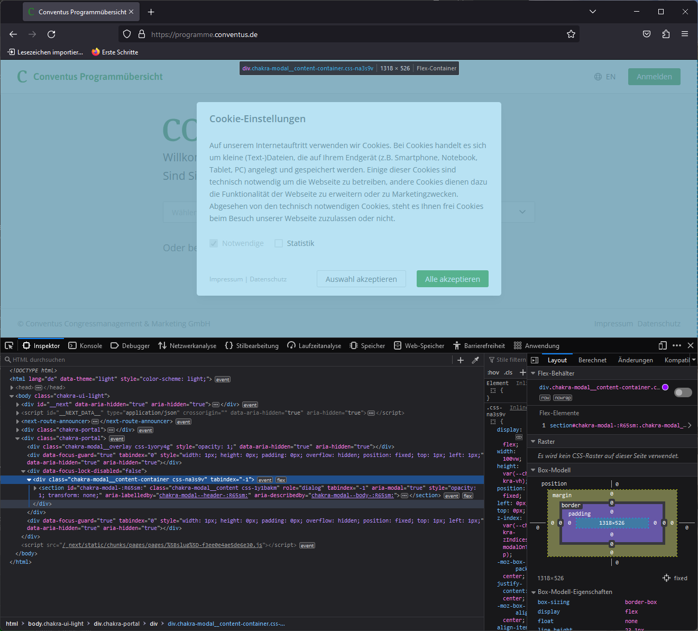Switch to the Konsole tab
Image resolution: width=698 pixels, height=631 pixels.
85,345
